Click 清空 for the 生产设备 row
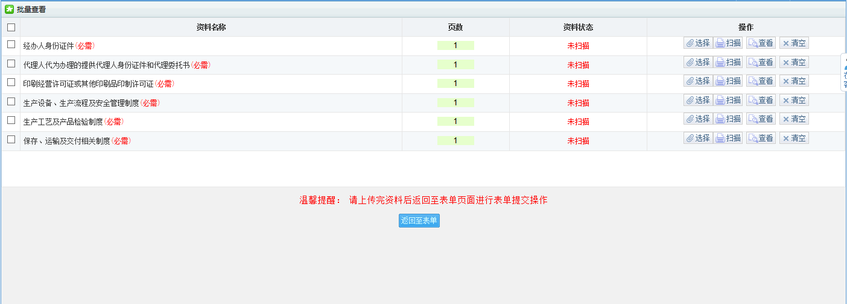 tap(794, 101)
